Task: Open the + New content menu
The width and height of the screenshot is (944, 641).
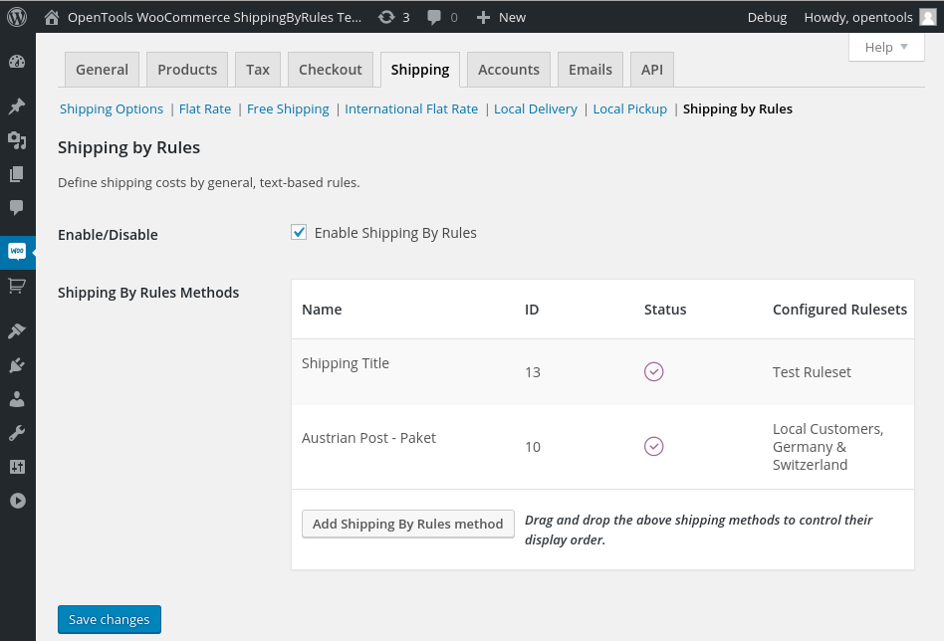Action: 501,17
